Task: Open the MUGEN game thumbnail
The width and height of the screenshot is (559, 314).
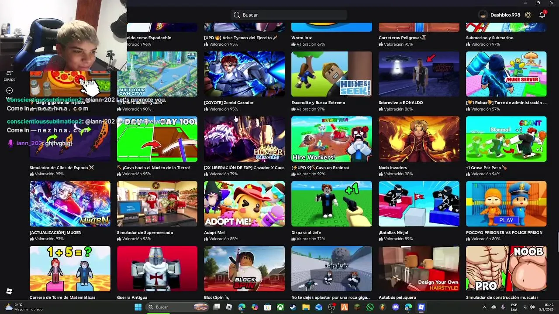Action: [x=70, y=204]
